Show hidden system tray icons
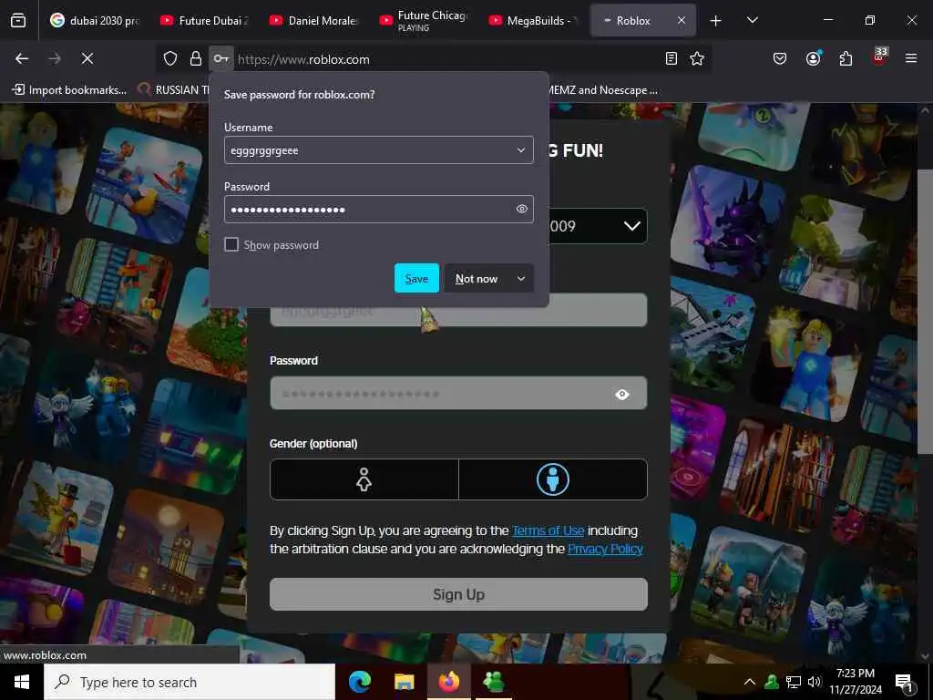 point(750,682)
